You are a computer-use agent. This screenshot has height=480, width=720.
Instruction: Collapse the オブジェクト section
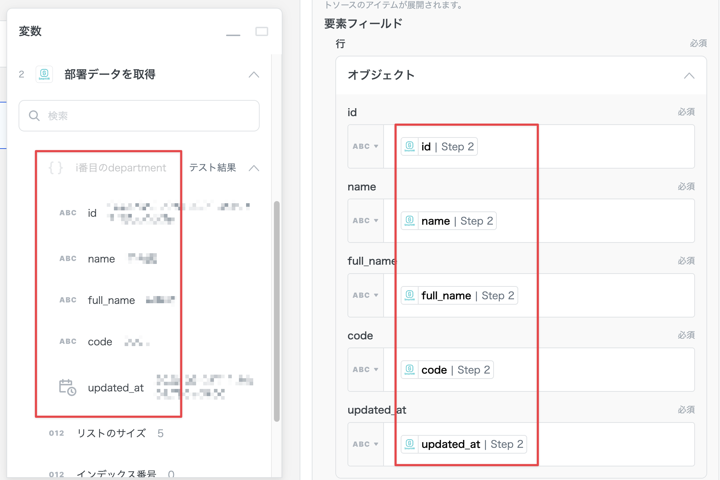click(689, 75)
